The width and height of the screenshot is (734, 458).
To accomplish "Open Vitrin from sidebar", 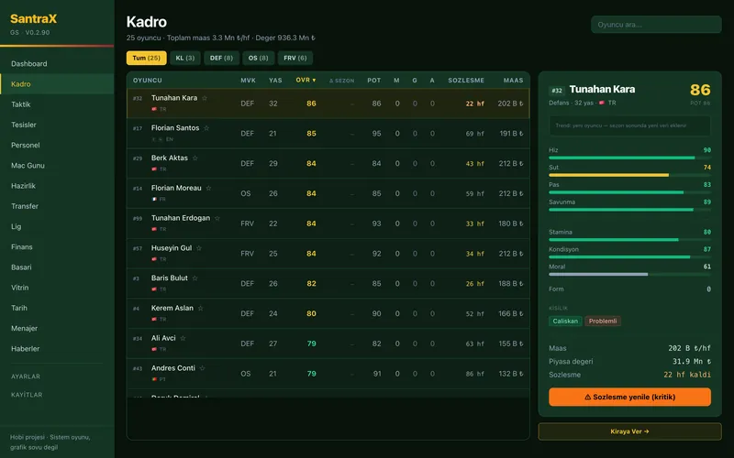I will click(57, 288).
